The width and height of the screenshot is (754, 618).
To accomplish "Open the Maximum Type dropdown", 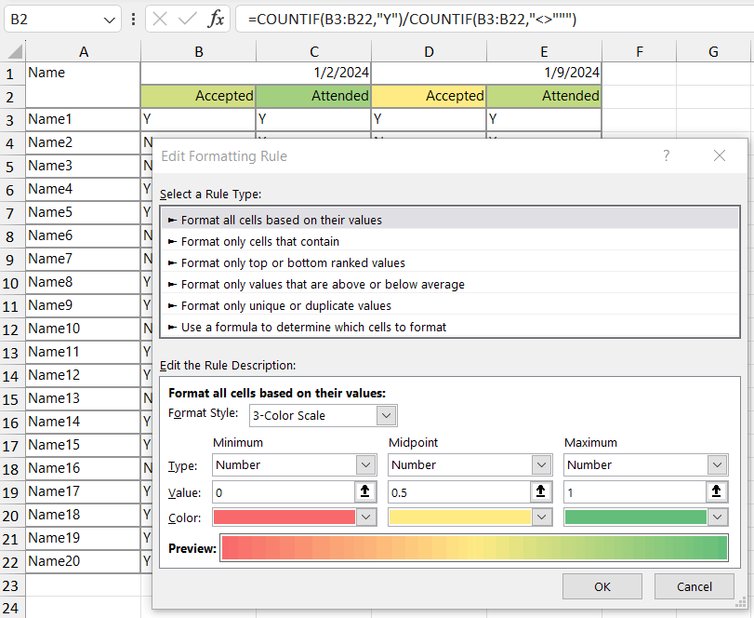I will 718,465.
